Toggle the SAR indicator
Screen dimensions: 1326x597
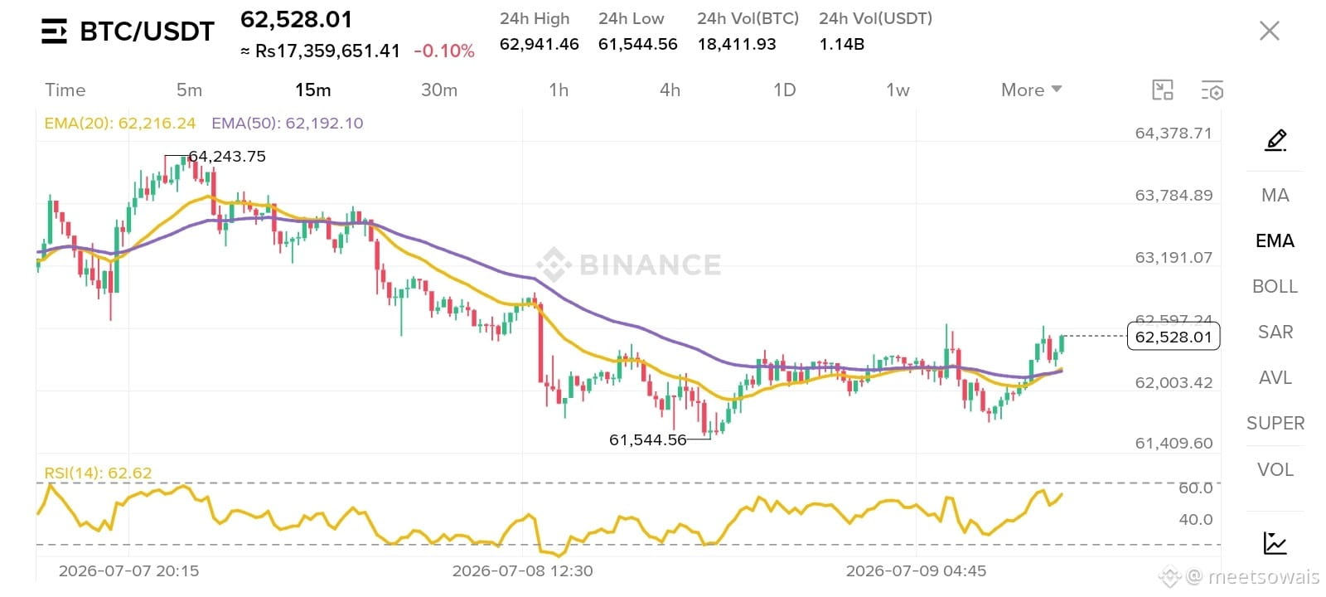(x=1275, y=332)
